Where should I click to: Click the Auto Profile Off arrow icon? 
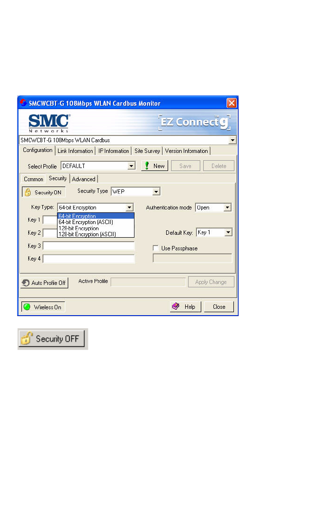click(26, 283)
